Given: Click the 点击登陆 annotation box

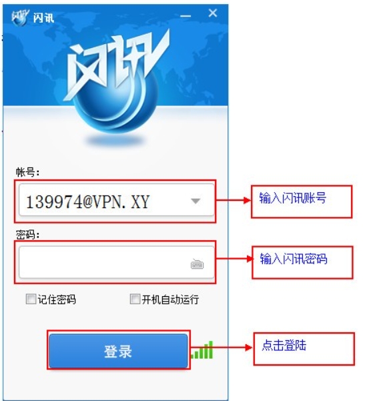Looking at the screenshot, I should (x=304, y=349).
